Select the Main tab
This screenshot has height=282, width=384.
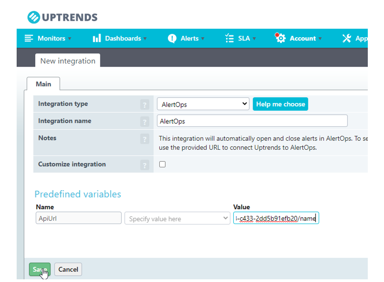pos(44,84)
